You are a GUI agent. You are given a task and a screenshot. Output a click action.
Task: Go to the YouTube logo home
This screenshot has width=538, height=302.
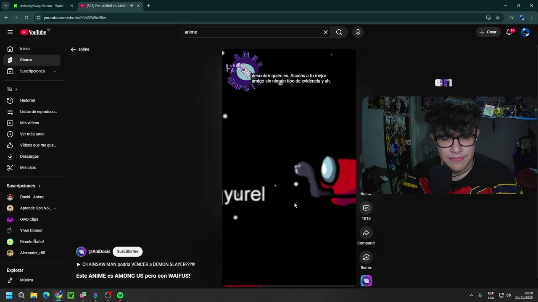point(33,32)
